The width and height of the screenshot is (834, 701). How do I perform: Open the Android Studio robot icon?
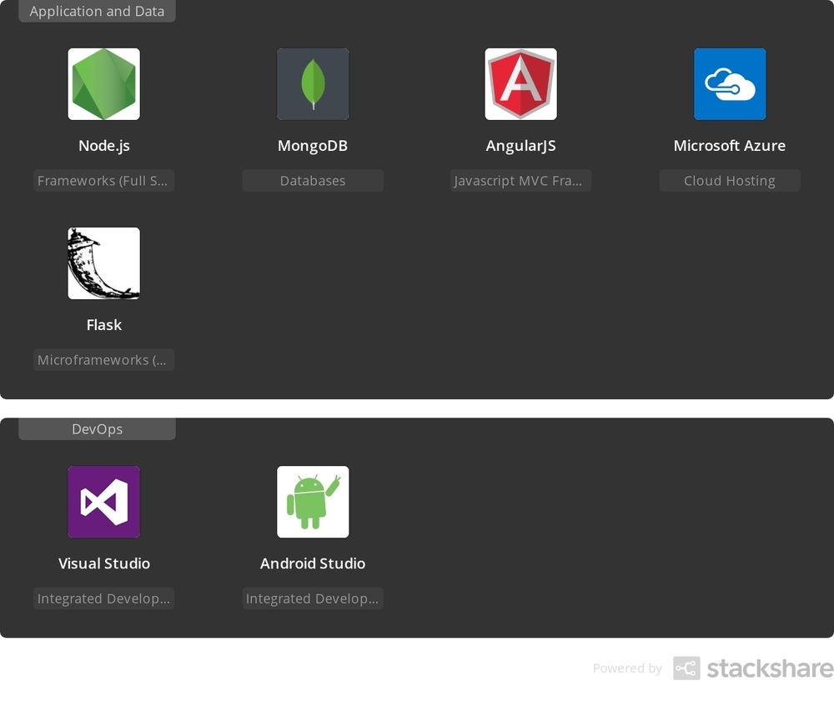click(x=313, y=501)
